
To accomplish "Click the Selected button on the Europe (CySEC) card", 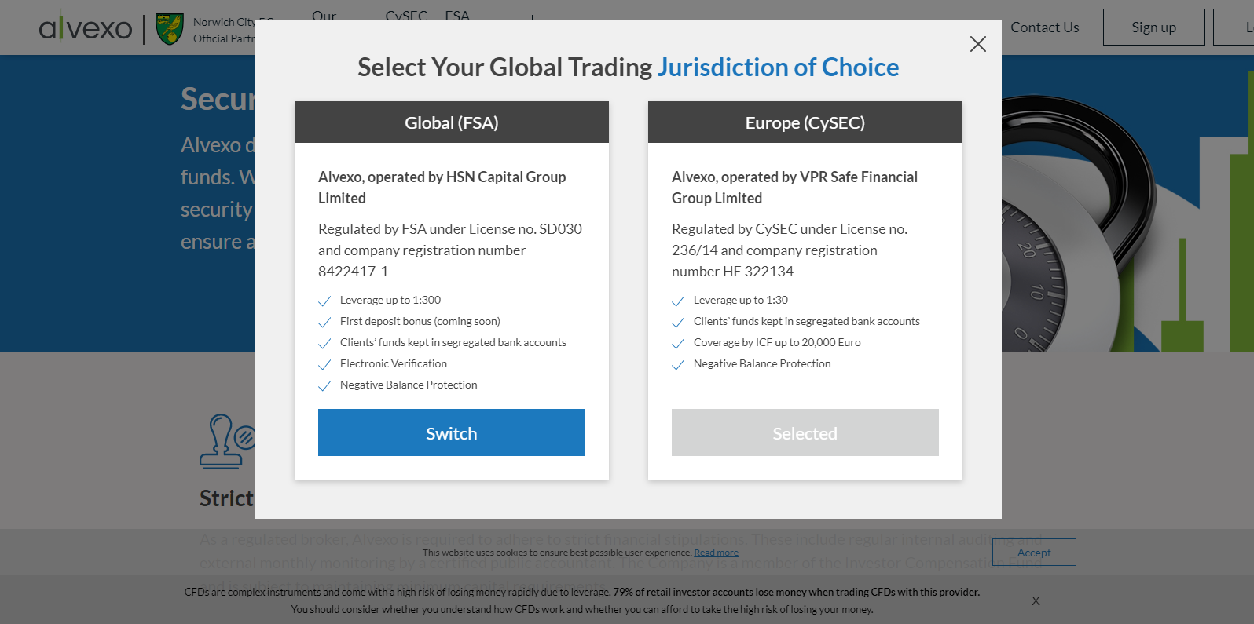I will point(805,432).
